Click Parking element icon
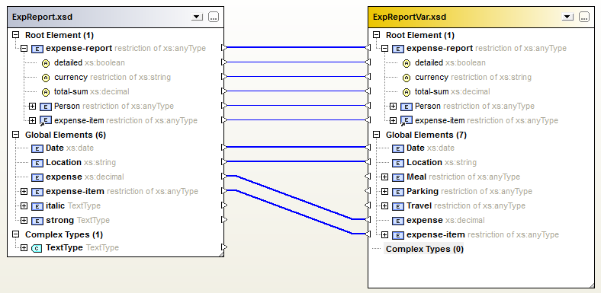This screenshot has height=293, width=601. (398, 192)
